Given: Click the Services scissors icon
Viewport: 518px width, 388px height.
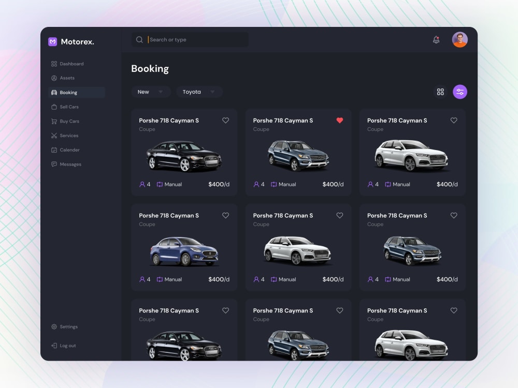Looking at the screenshot, I should pyautogui.click(x=54, y=135).
